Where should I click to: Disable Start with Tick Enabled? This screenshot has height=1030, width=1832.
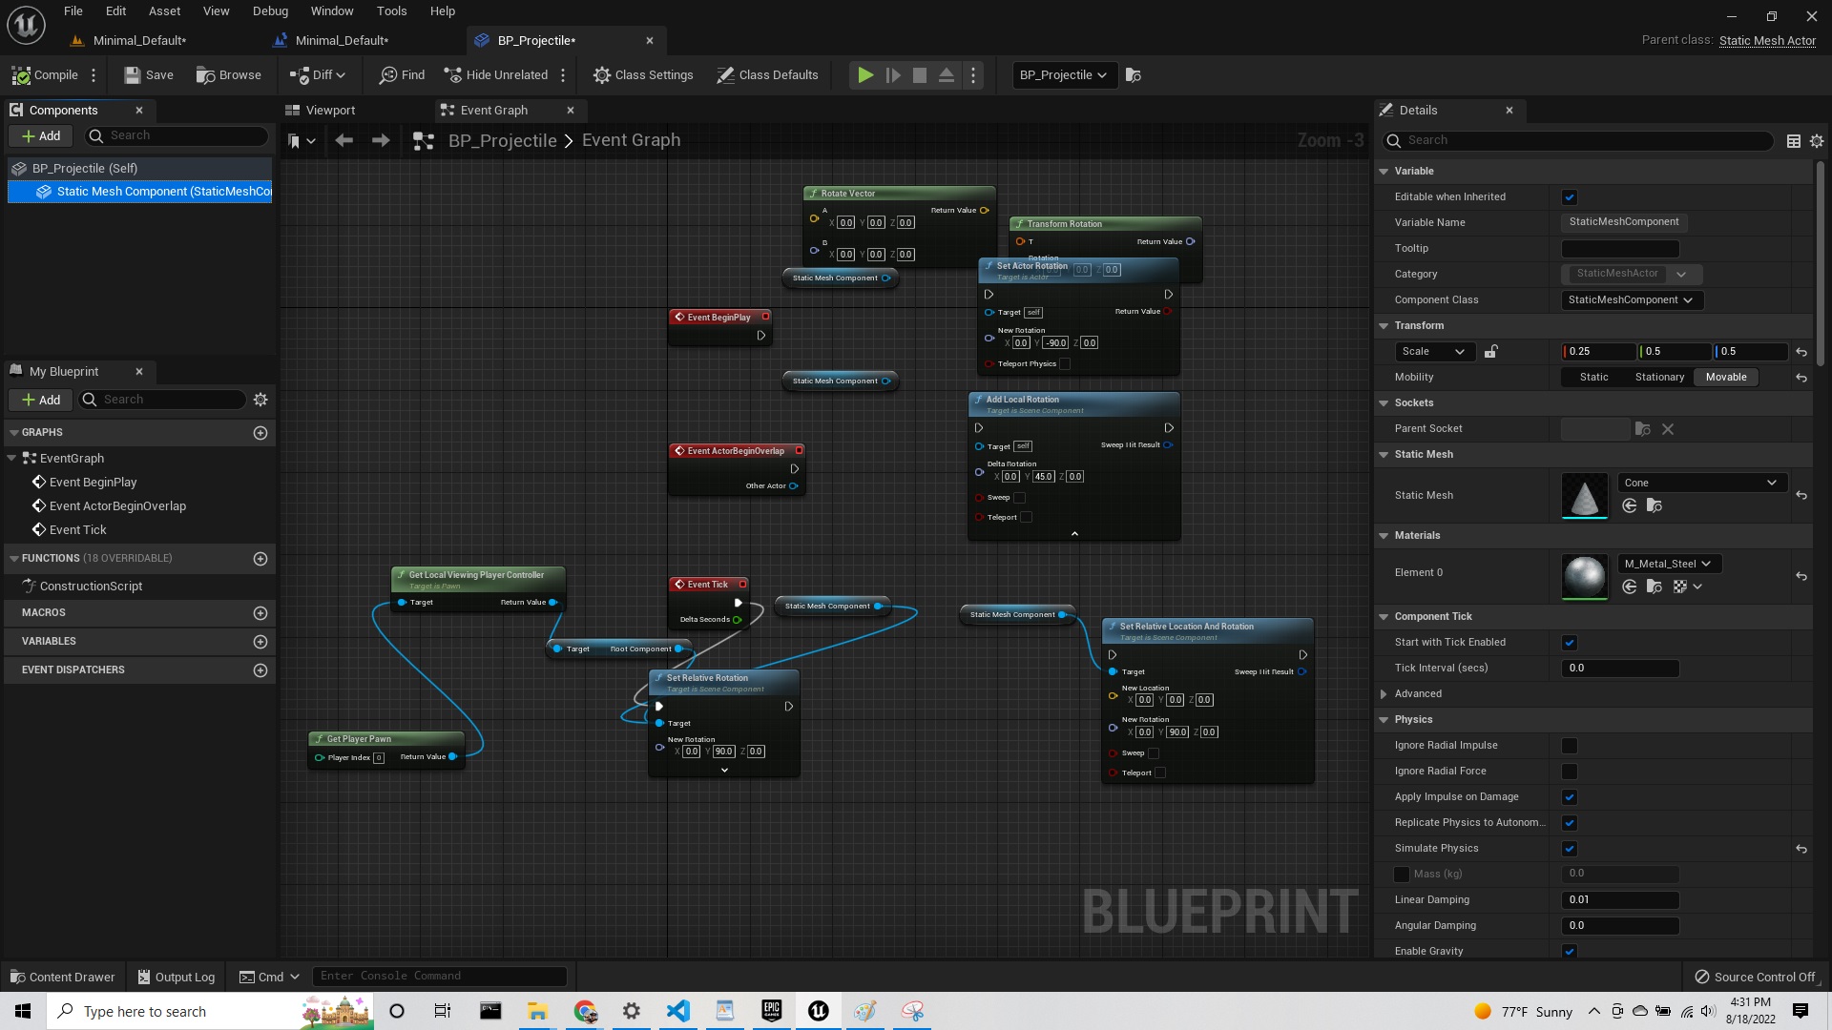click(1570, 642)
